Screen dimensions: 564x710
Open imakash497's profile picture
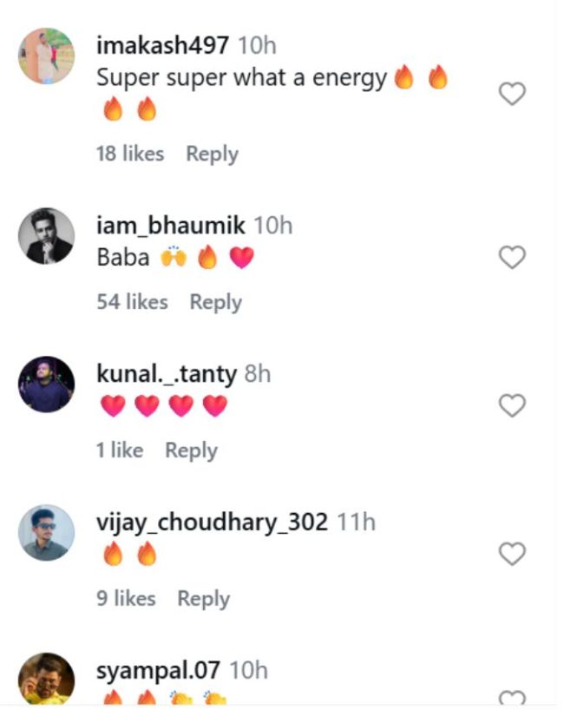pos(46,56)
